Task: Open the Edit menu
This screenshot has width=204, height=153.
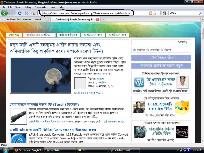Action: pos(10,7)
